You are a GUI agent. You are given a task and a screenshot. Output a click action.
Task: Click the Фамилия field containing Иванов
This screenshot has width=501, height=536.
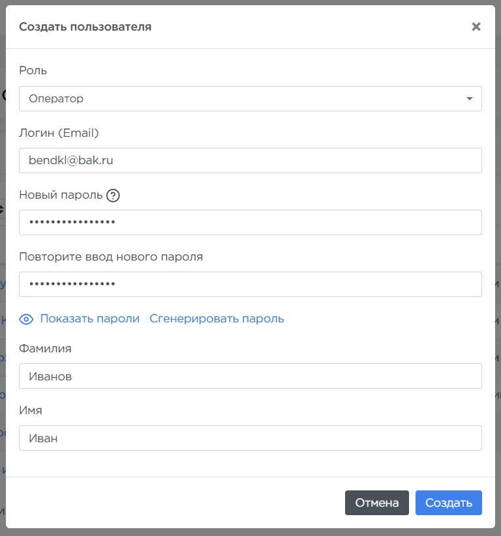pyautogui.click(x=250, y=376)
